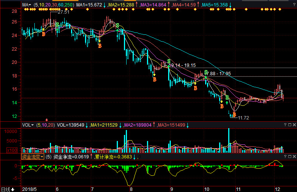Image resolution: width=297 pixels, height=192 pixels.
Task: Click 资金流变 parameter (5)
Action: click(48, 156)
